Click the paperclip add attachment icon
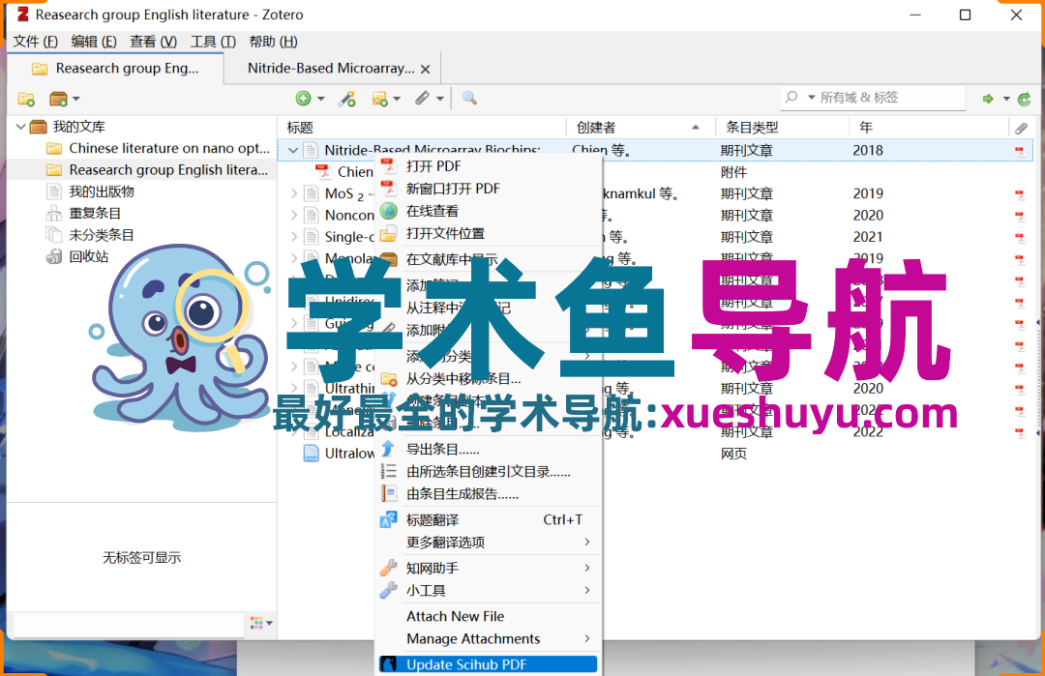 click(x=422, y=99)
